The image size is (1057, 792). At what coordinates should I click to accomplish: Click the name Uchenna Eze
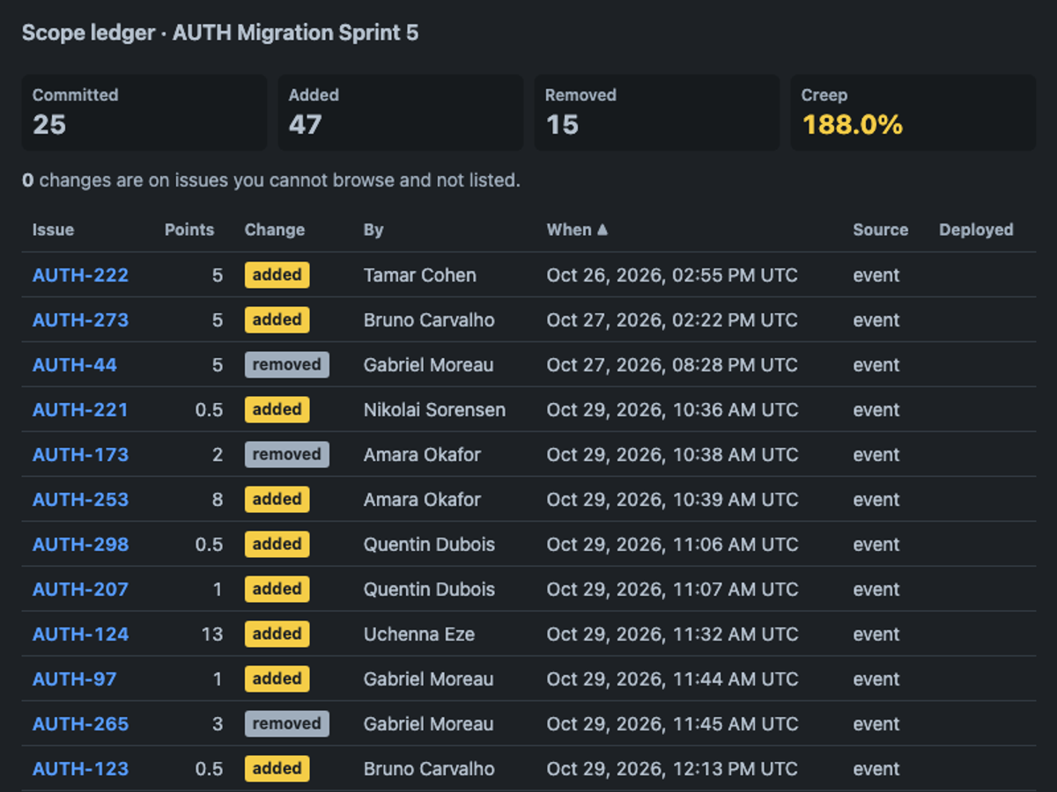[419, 634]
